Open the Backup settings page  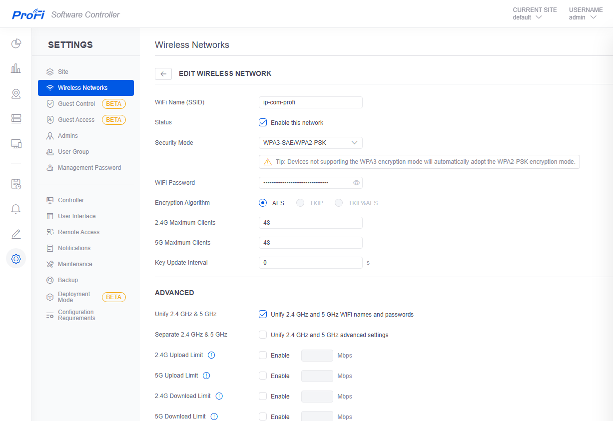[68, 280]
